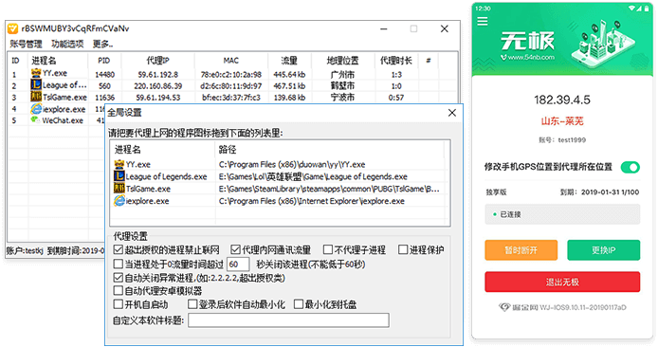Uncheck 超出授权的进程禁止联网 checkbox
Viewport: 658px width, 347px height.
pyautogui.click(x=118, y=249)
